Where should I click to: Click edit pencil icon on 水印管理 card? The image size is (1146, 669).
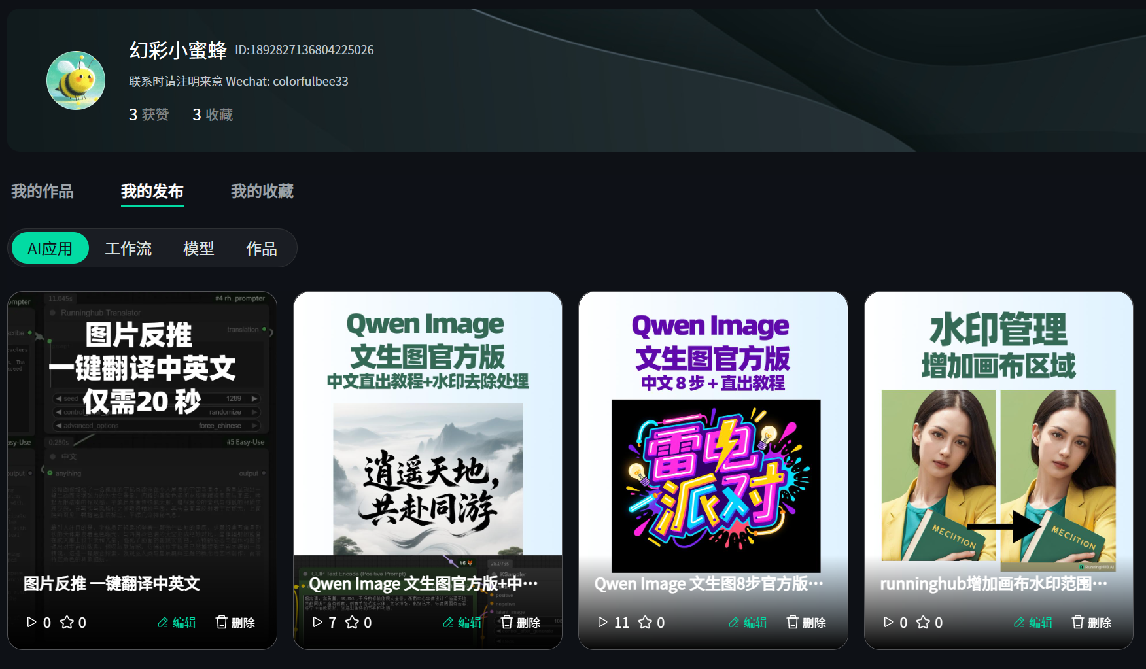(x=1019, y=623)
